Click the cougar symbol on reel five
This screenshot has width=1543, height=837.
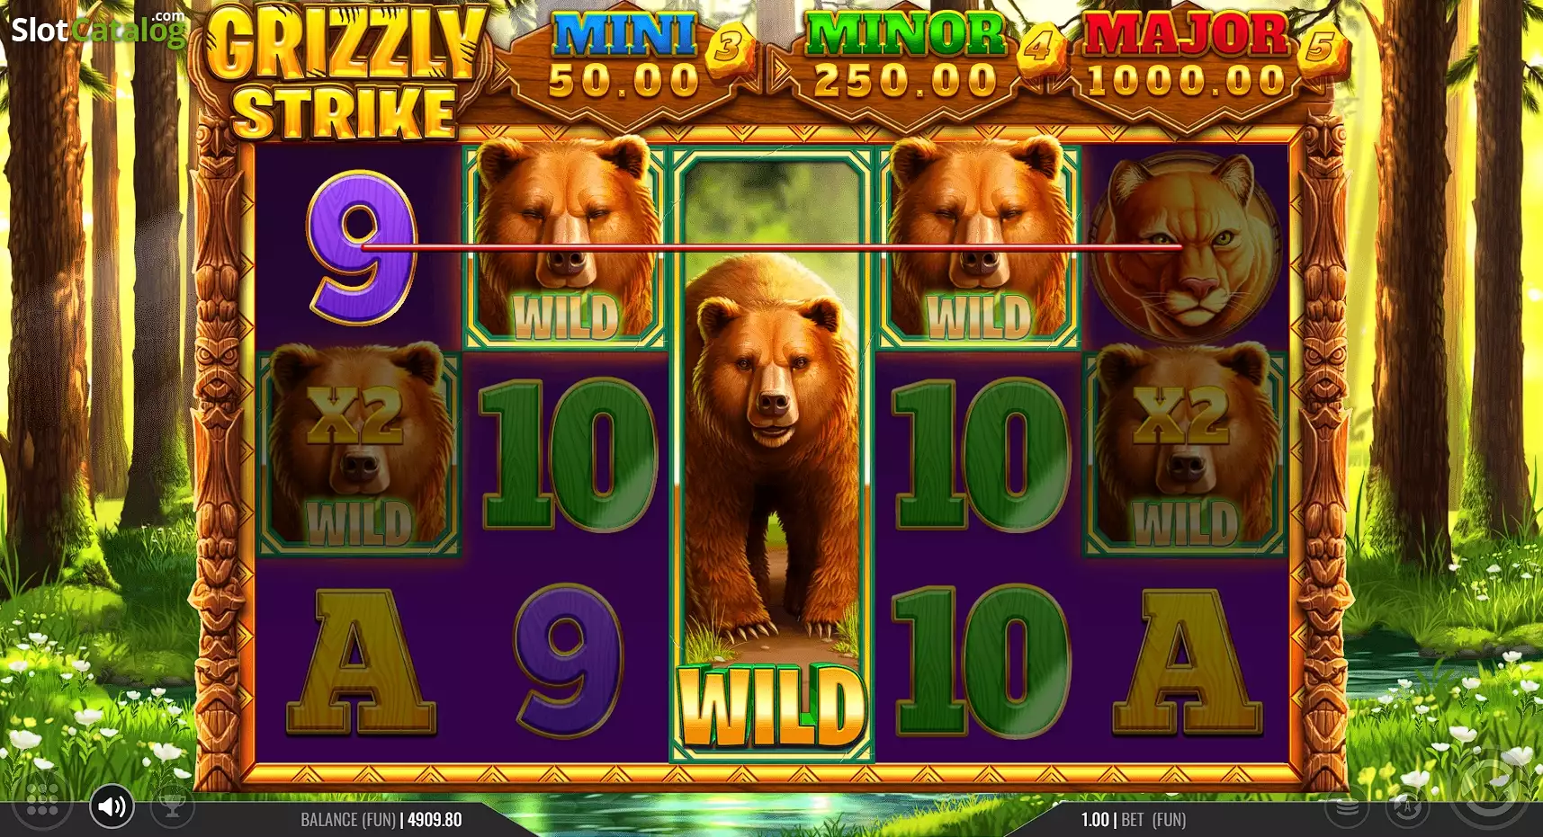pyautogui.click(x=1186, y=246)
